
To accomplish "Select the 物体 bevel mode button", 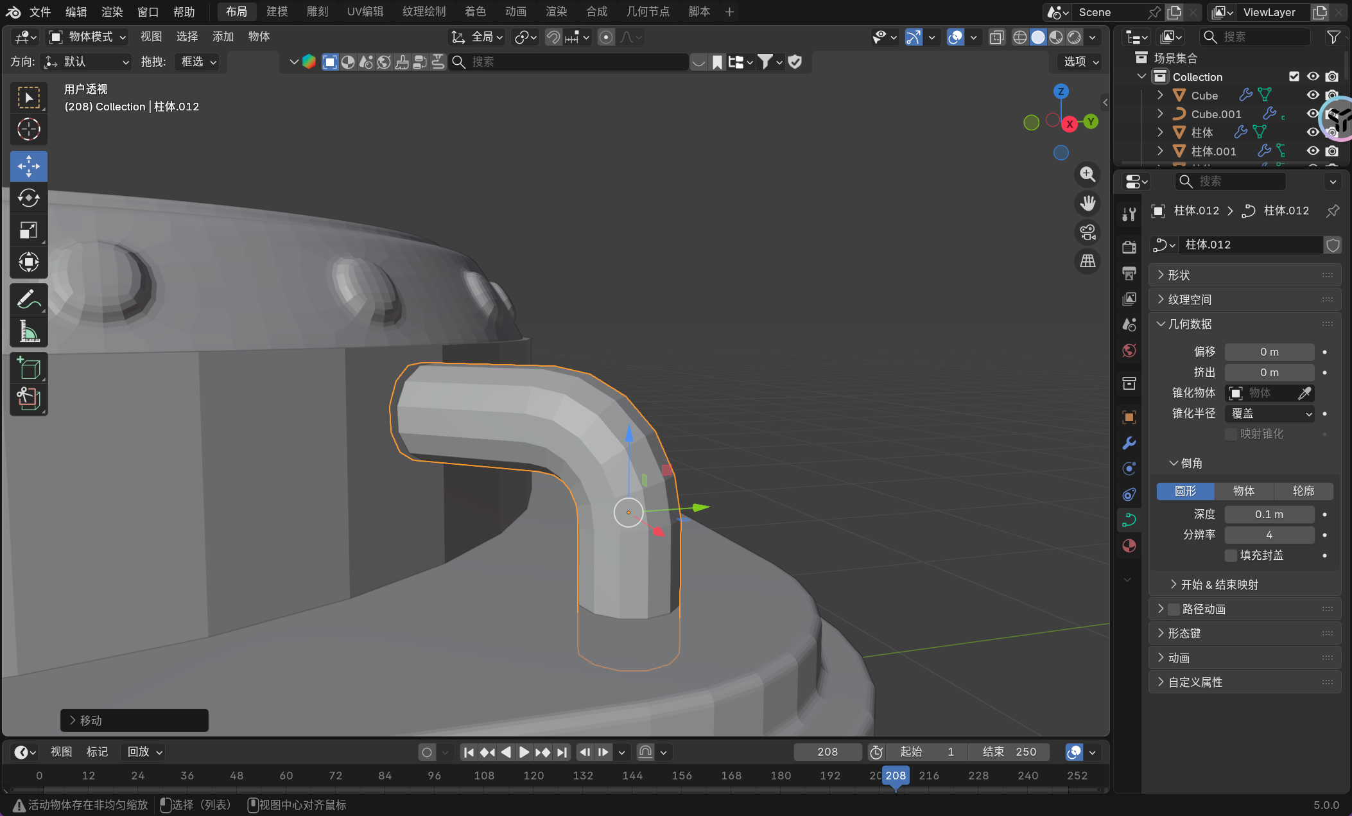I will coord(1244,491).
